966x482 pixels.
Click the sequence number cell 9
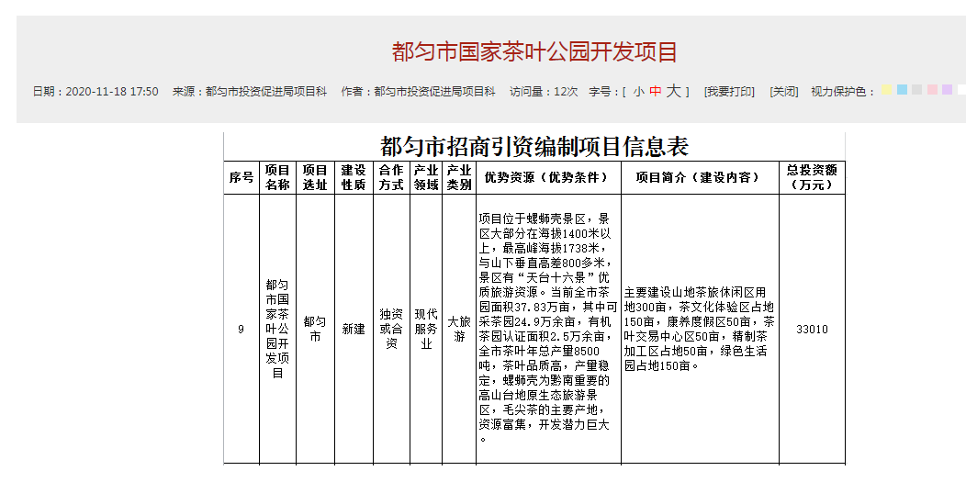pos(241,330)
